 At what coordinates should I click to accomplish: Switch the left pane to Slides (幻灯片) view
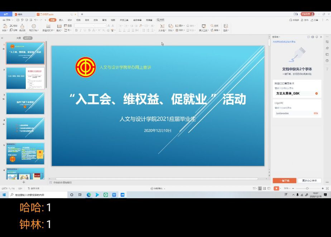28,38
